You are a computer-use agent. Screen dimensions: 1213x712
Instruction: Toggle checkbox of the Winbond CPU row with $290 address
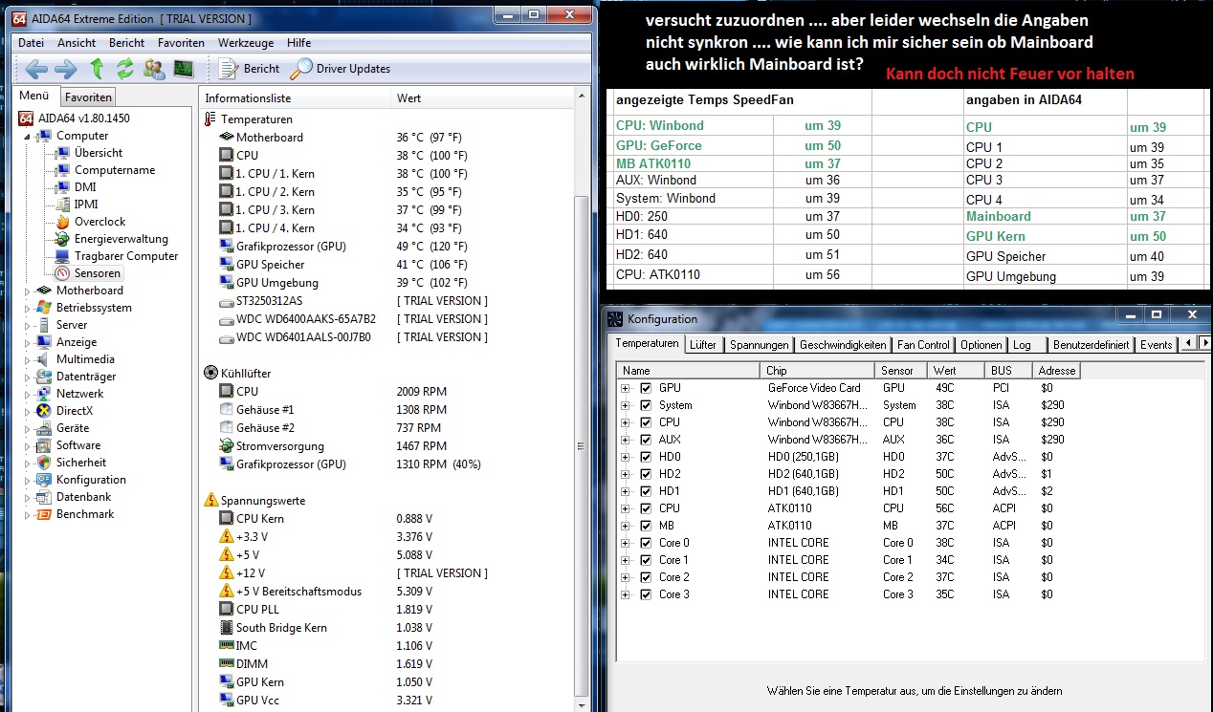pos(646,422)
